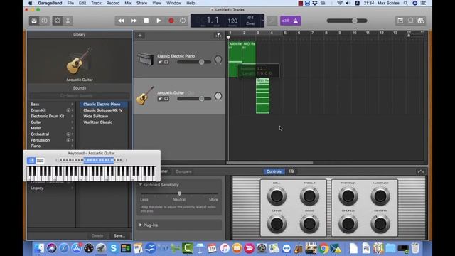
Task: Open the Track menu
Action: pos(96,3)
